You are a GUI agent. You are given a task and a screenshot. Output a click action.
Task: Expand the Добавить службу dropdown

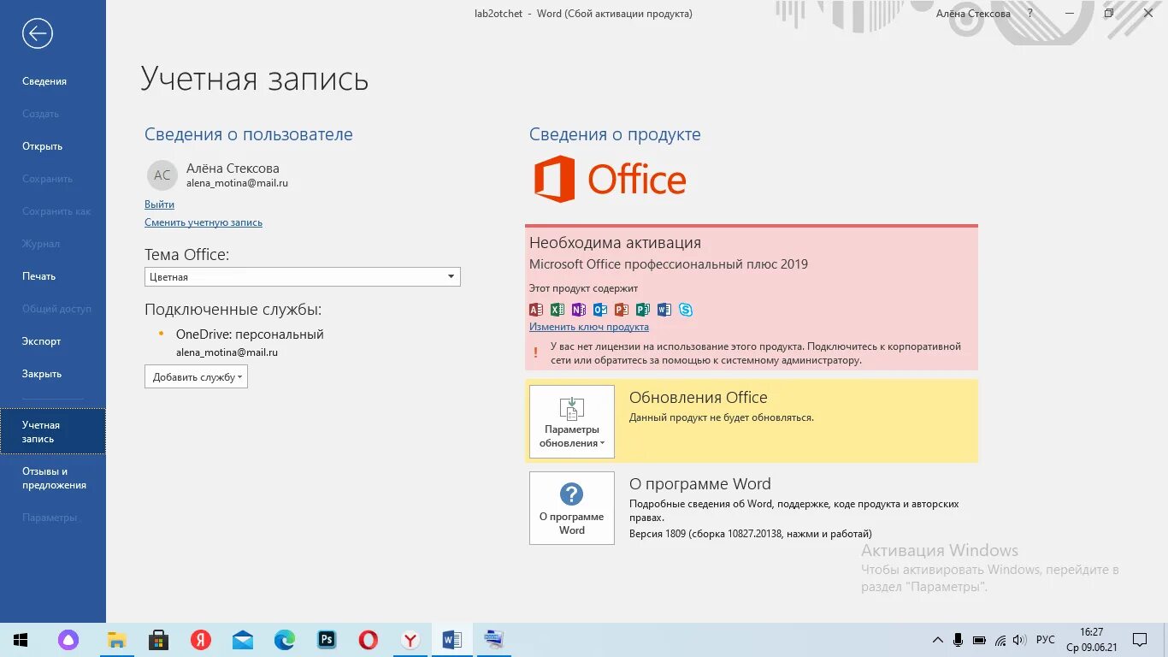coord(196,376)
